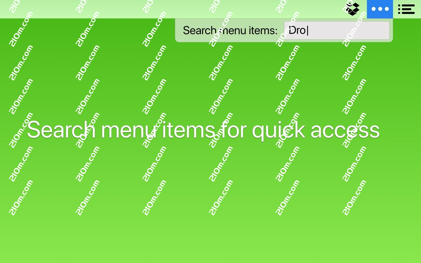Place cursor after 'Dro' in search field
This screenshot has height=263, width=421.
click(x=307, y=30)
